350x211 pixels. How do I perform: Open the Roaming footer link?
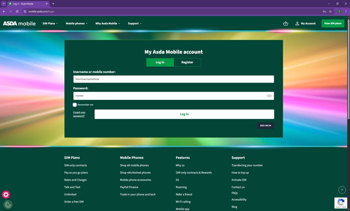click(181, 187)
